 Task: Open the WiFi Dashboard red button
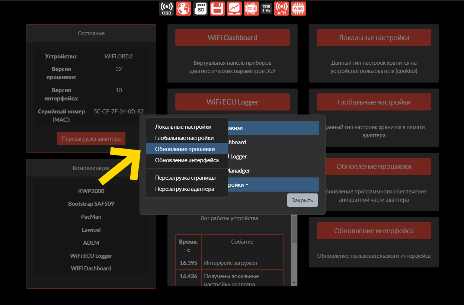point(232,38)
